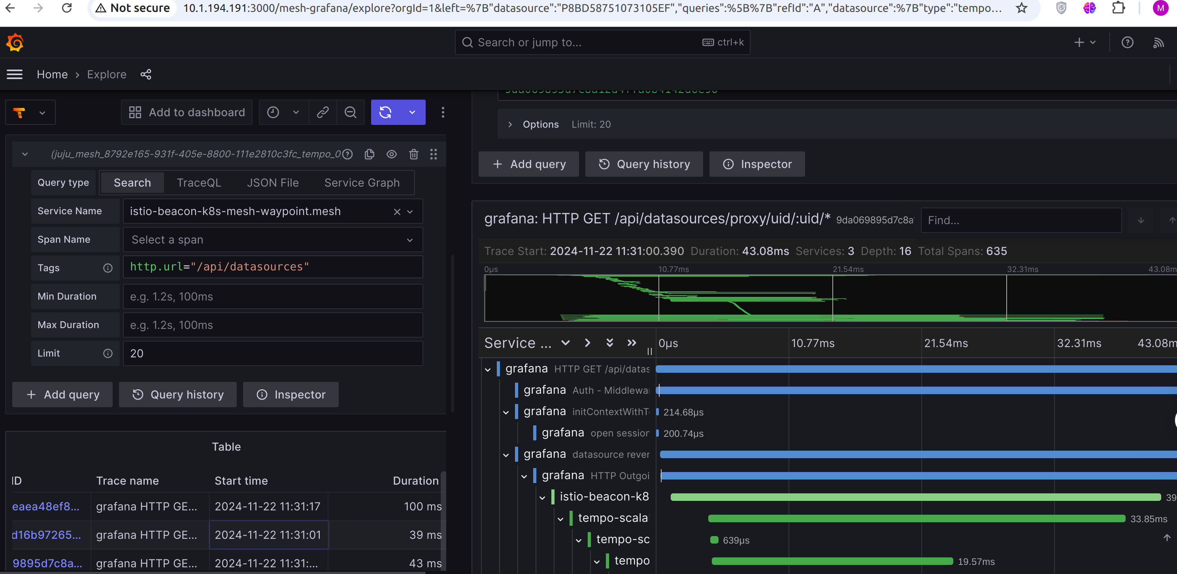Viewport: 1177px width, 574px height.
Task: Toggle the hamburger navigation menu
Action: pos(15,74)
